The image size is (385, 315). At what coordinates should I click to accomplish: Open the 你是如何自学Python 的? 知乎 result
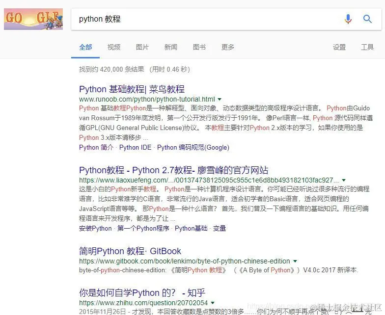pos(142,292)
